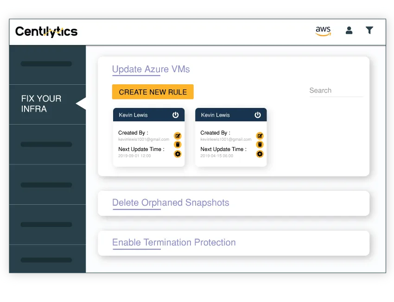Open settings for rule updating 2019-09-01 12:00

[178, 154]
